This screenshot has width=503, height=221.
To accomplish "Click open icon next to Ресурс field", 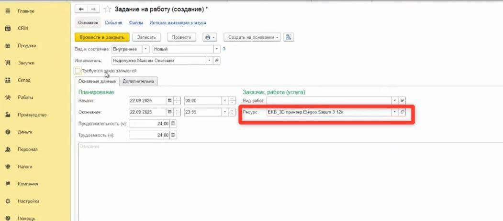I will click(x=402, y=112).
